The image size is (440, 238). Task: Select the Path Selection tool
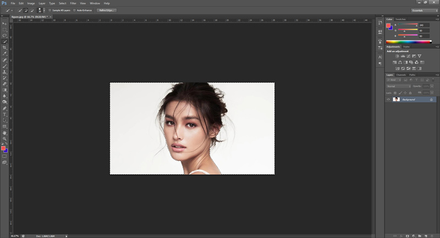coord(4,120)
